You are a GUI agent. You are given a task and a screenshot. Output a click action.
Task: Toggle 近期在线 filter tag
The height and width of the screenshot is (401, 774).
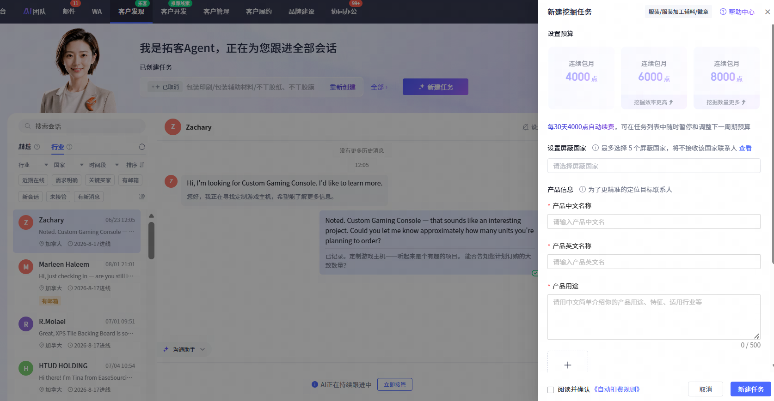tap(33, 180)
